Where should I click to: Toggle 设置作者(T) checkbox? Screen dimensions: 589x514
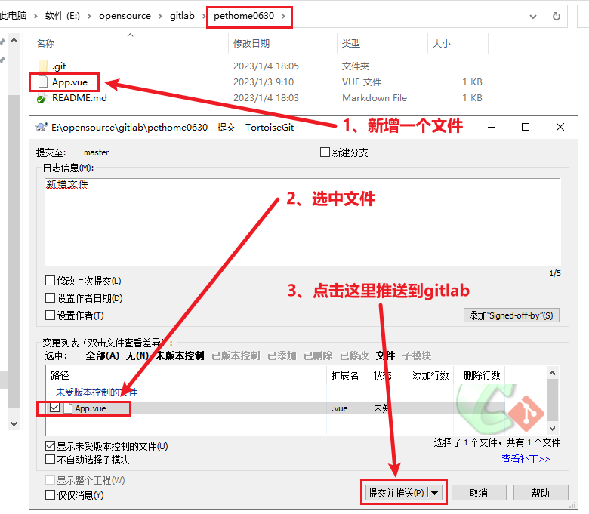click(x=50, y=315)
